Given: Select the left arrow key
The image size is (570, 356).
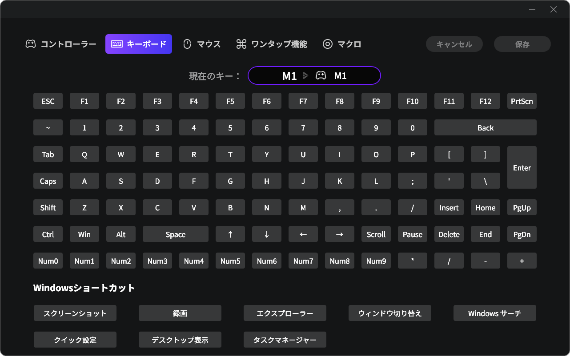Looking at the screenshot, I should pos(303,234).
